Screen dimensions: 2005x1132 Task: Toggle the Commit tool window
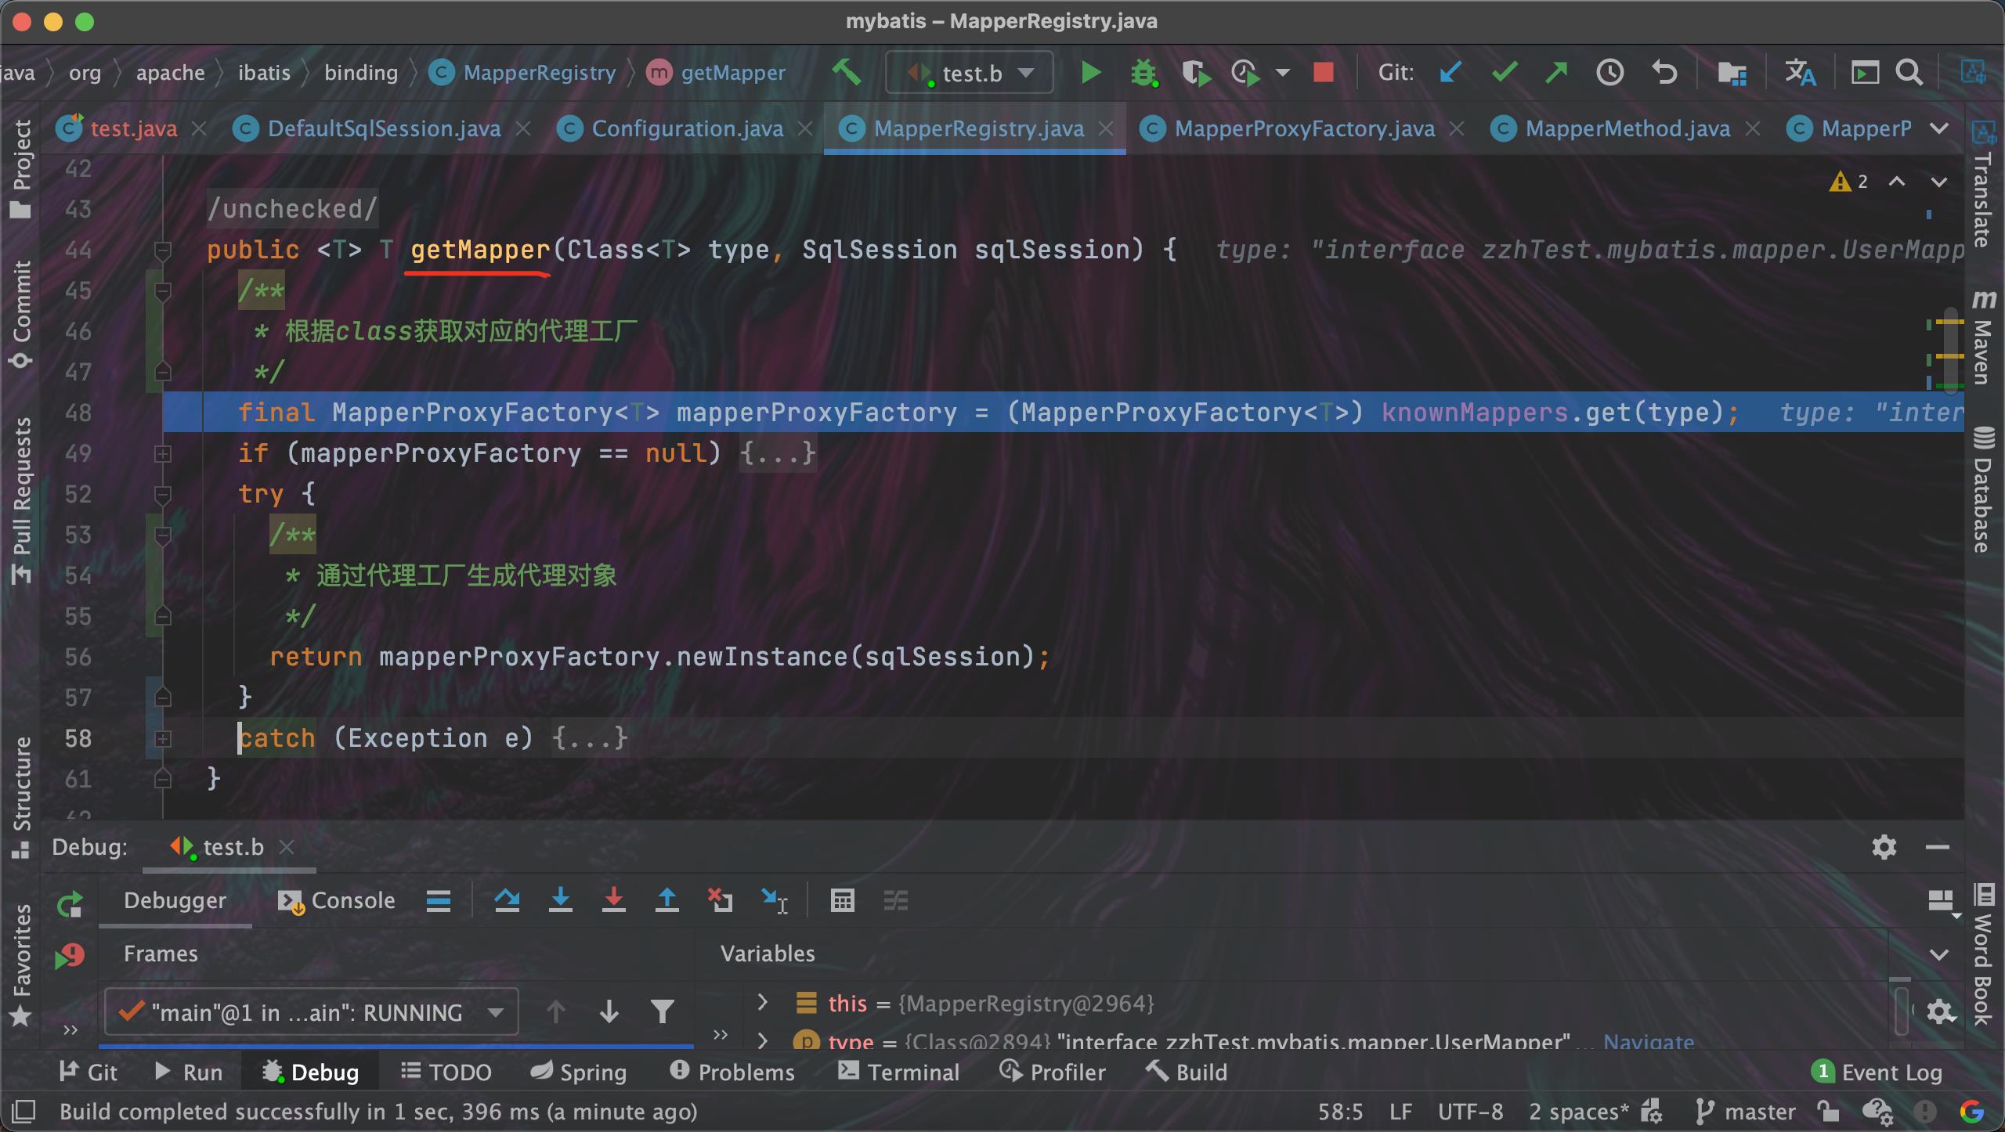pyautogui.click(x=21, y=314)
